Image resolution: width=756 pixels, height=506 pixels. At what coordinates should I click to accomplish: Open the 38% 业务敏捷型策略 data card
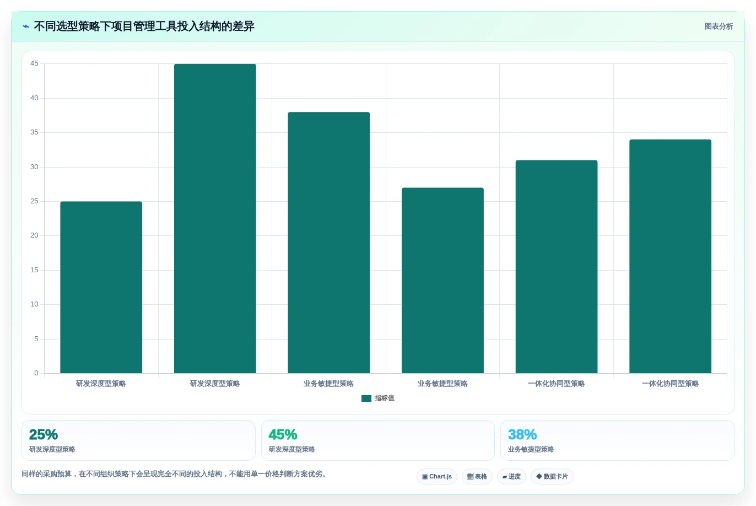pos(617,440)
